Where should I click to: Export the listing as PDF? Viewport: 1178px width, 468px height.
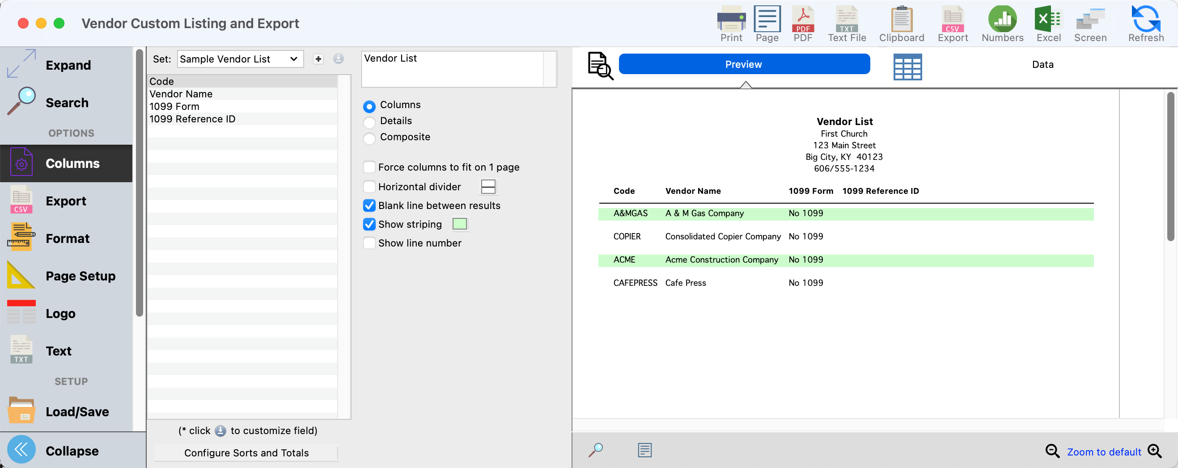pyautogui.click(x=803, y=24)
